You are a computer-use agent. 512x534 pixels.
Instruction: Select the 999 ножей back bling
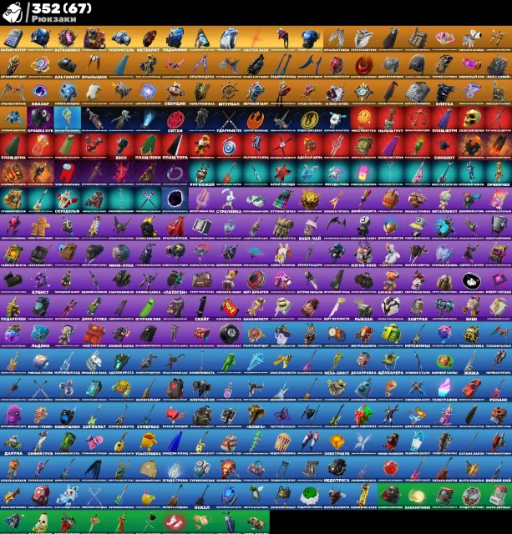202,174
